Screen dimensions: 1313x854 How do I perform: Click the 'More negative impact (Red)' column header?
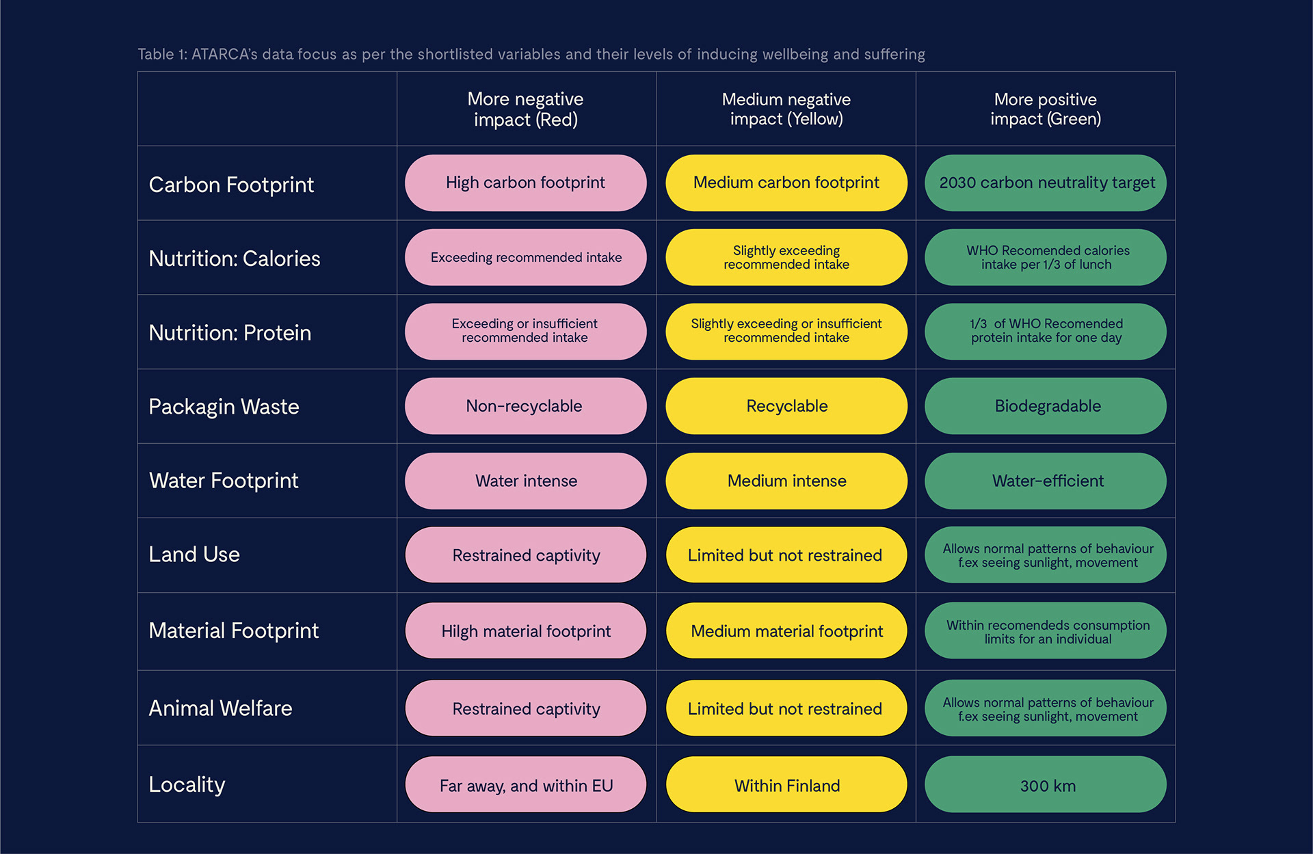click(x=525, y=109)
